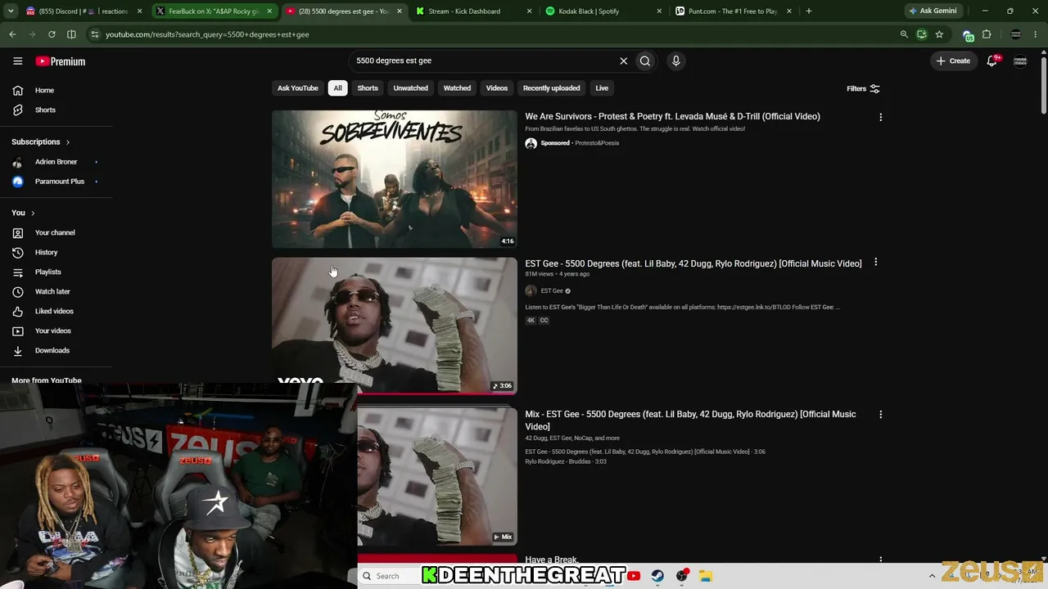Start voice search with the microphone
The image size is (1048, 589).
[675, 61]
